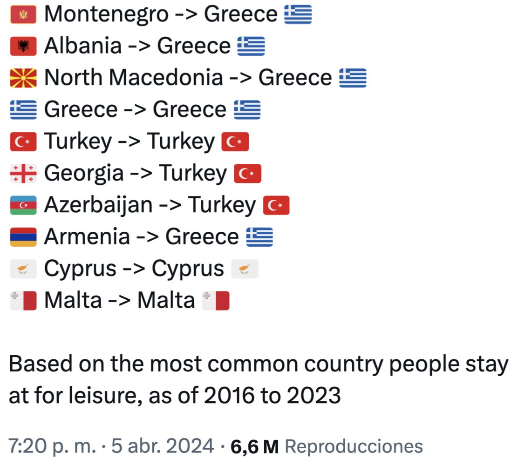Viewport: 518px width, 472px height.
Task: Click the "Based on the most common" paragraph
Action: point(258,380)
